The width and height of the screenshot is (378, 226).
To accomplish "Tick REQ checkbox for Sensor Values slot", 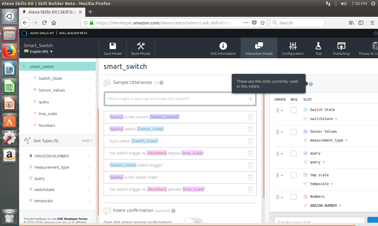I will (293, 132).
